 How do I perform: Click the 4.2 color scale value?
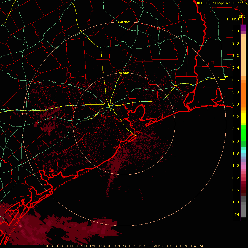(x=236, y=117)
